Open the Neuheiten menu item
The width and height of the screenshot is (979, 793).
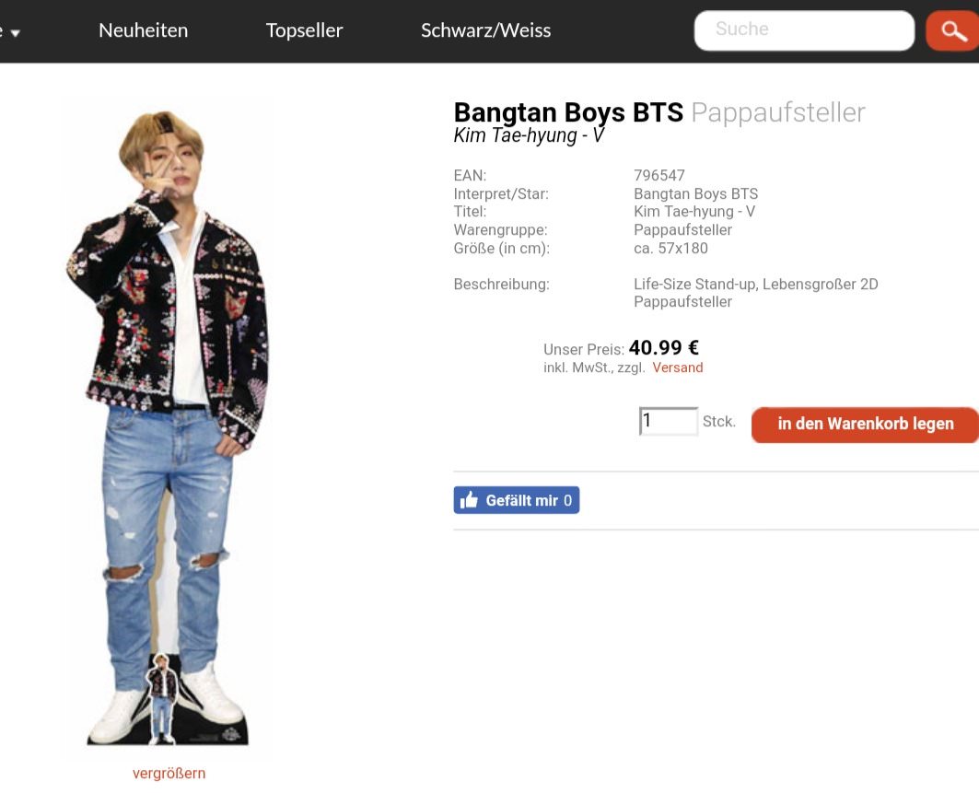(x=143, y=30)
